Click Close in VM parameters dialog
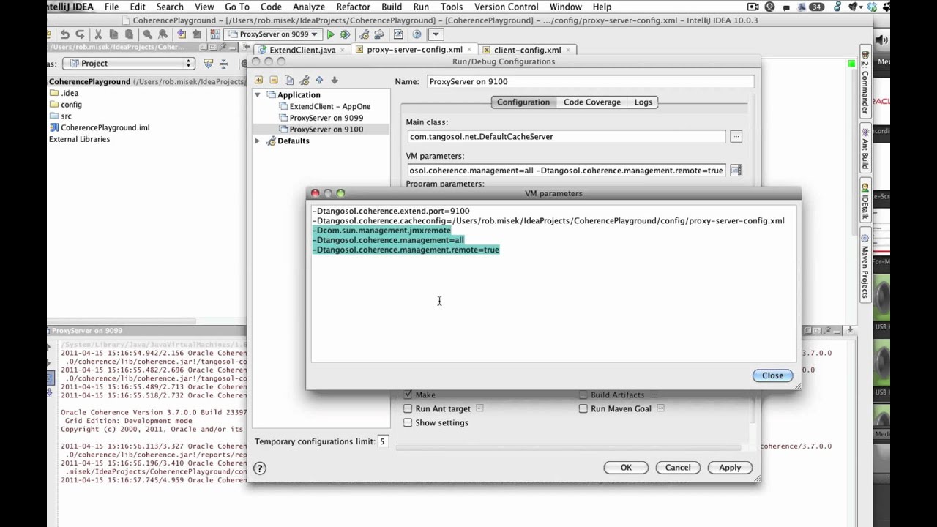The height and width of the screenshot is (527, 937). [772, 375]
